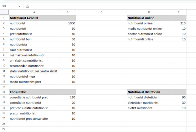Click the value 170 cell

point(67,97)
